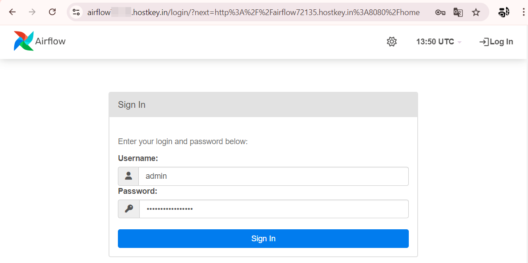Open the settings gear icon
The width and height of the screenshot is (528, 263).
391,42
